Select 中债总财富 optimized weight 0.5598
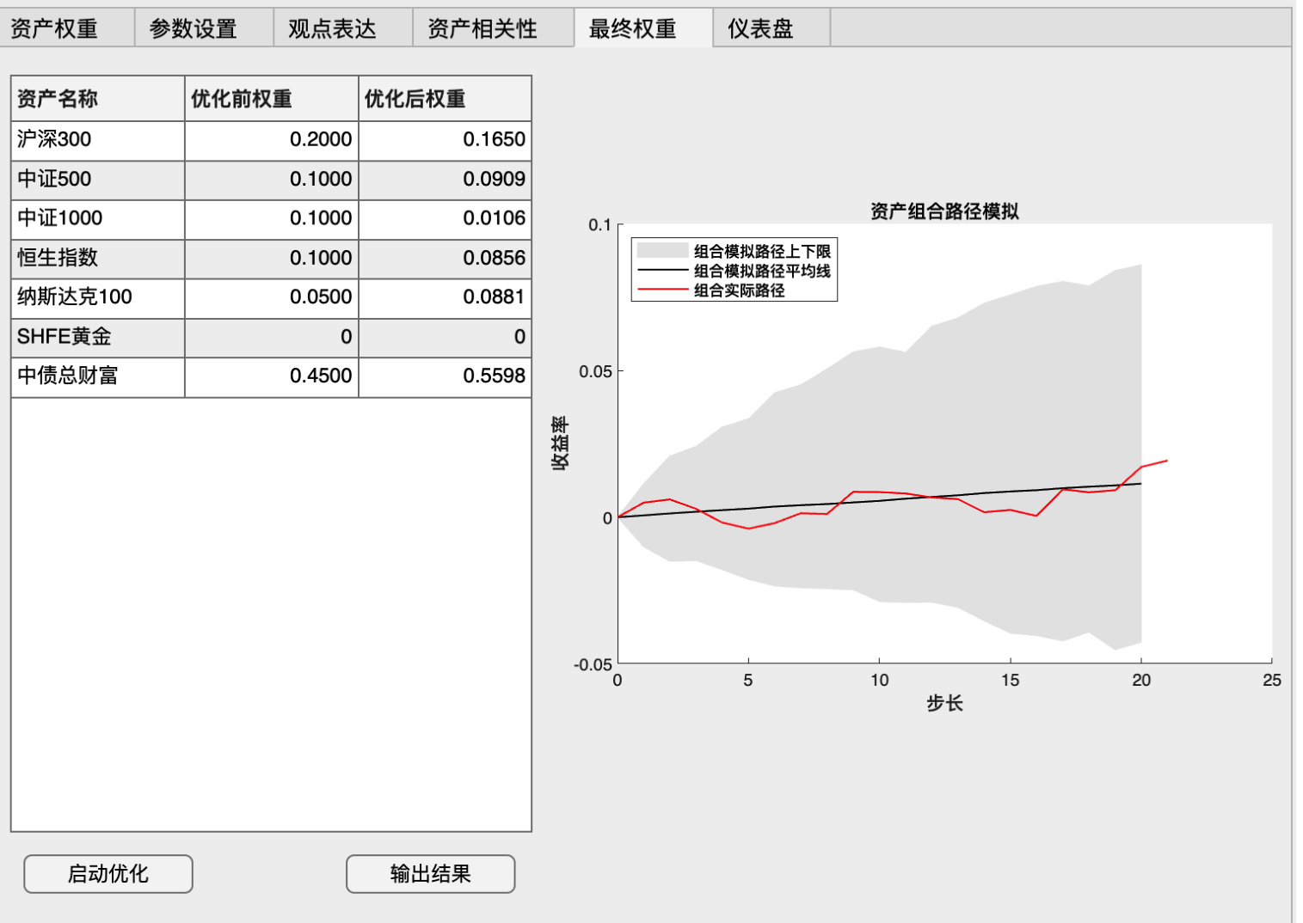Screen dimensions: 1303x923 445,376
